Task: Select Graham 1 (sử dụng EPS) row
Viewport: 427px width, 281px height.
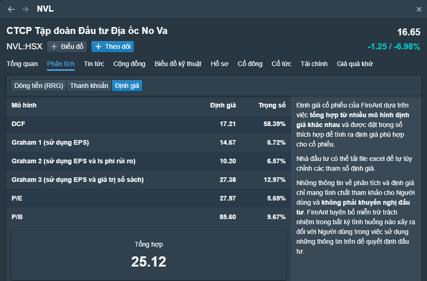Action: (x=149, y=142)
